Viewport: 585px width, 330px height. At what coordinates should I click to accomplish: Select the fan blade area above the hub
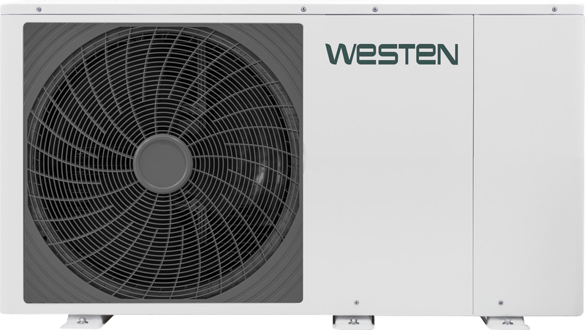click(163, 80)
